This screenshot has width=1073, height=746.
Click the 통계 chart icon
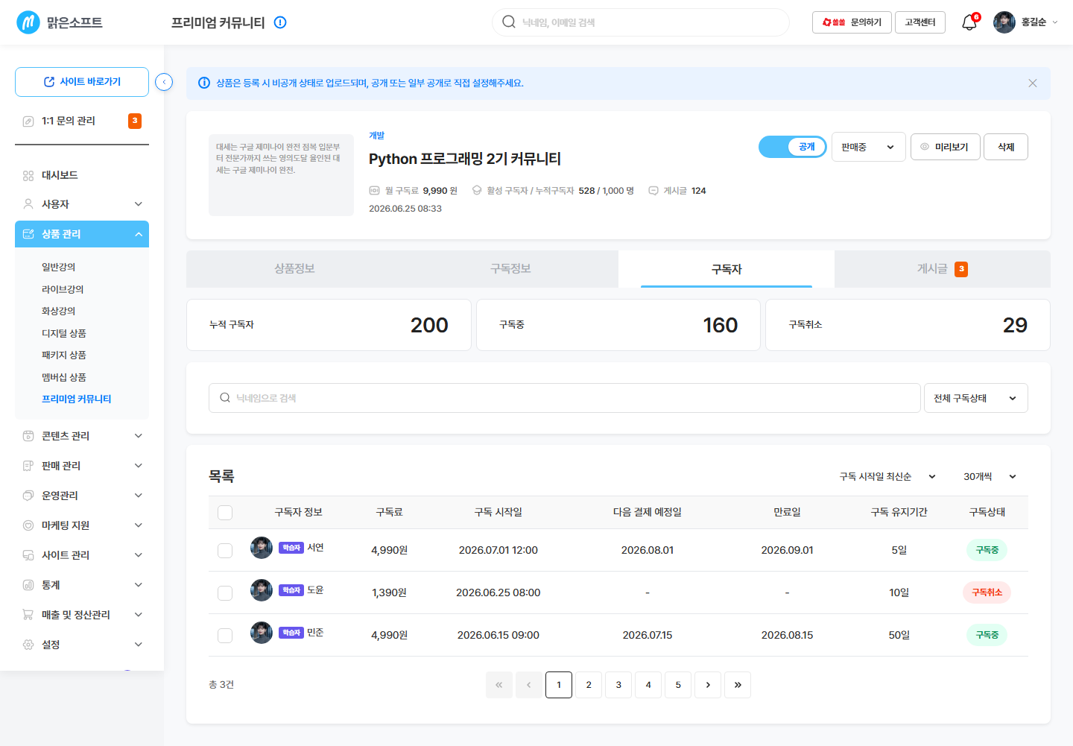[28, 585]
